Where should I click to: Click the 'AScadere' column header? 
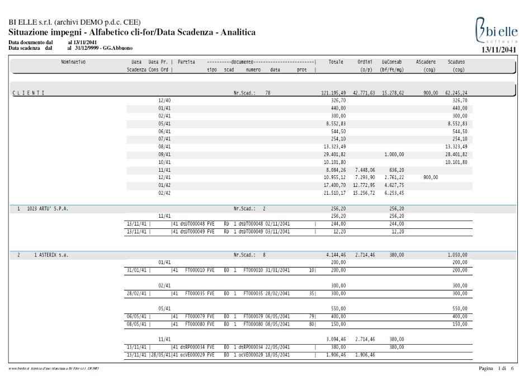(426, 62)
